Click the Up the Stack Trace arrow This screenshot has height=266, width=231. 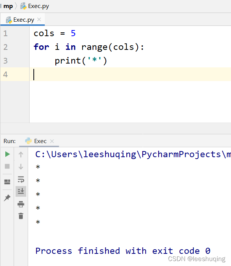[21, 155]
